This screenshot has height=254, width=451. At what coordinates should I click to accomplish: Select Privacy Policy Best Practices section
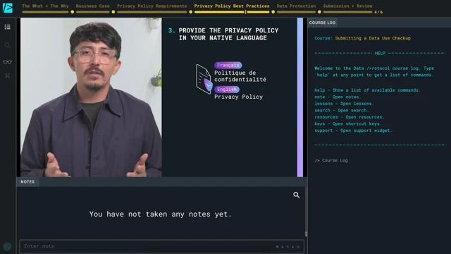[x=232, y=6]
